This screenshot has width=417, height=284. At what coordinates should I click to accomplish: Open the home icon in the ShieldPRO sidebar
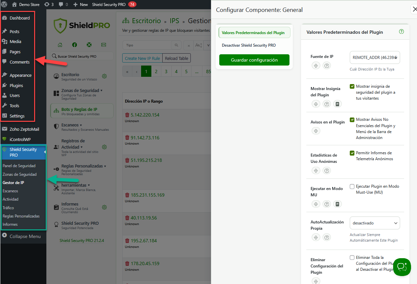coord(60,45)
